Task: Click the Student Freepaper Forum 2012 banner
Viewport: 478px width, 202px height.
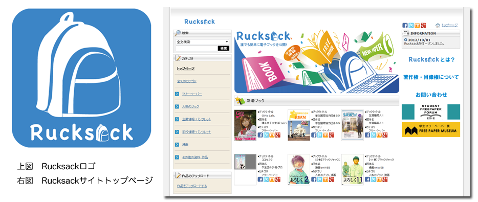Action: 431,112
